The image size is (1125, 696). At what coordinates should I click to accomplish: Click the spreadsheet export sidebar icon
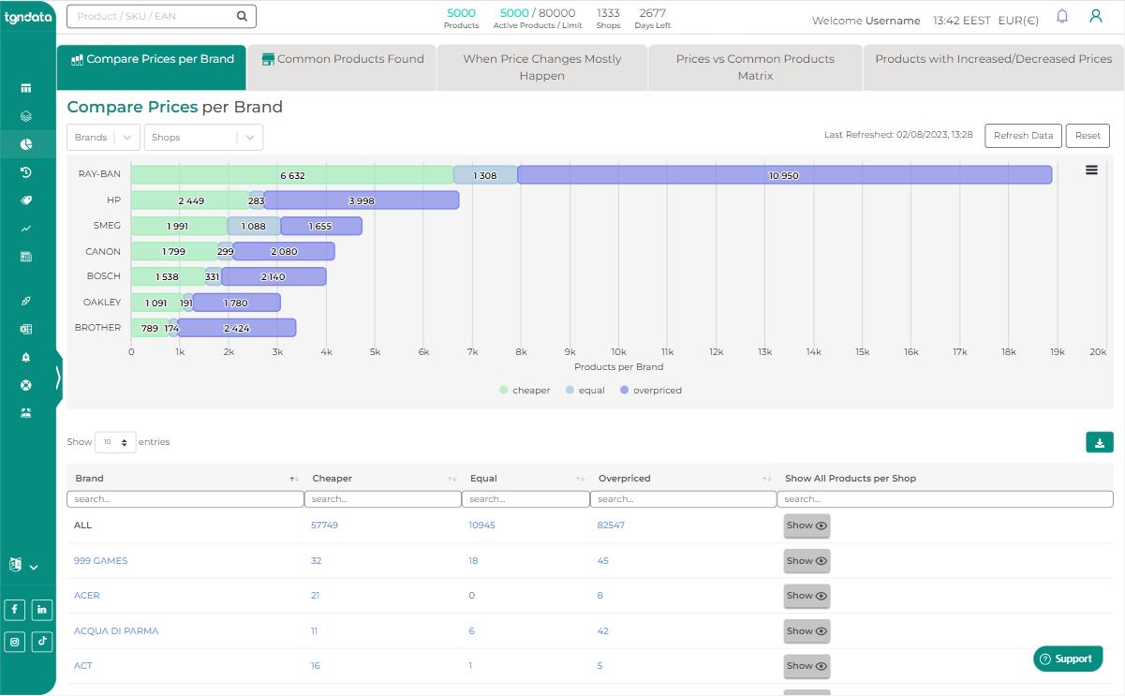coord(26,329)
